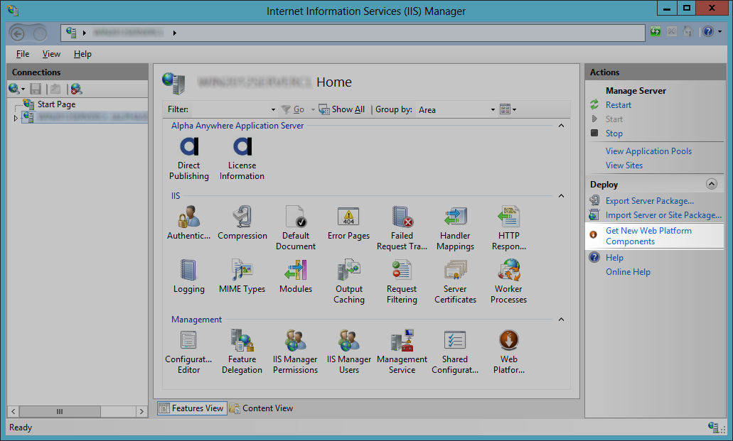The width and height of the screenshot is (733, 441).
Task: Click Get New Web Platform Components
Action: click(x=648, y=236)
